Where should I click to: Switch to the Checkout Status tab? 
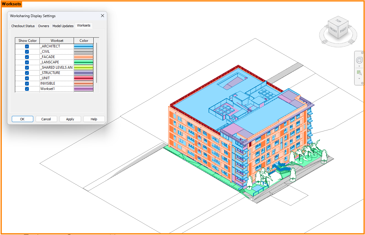23,26
